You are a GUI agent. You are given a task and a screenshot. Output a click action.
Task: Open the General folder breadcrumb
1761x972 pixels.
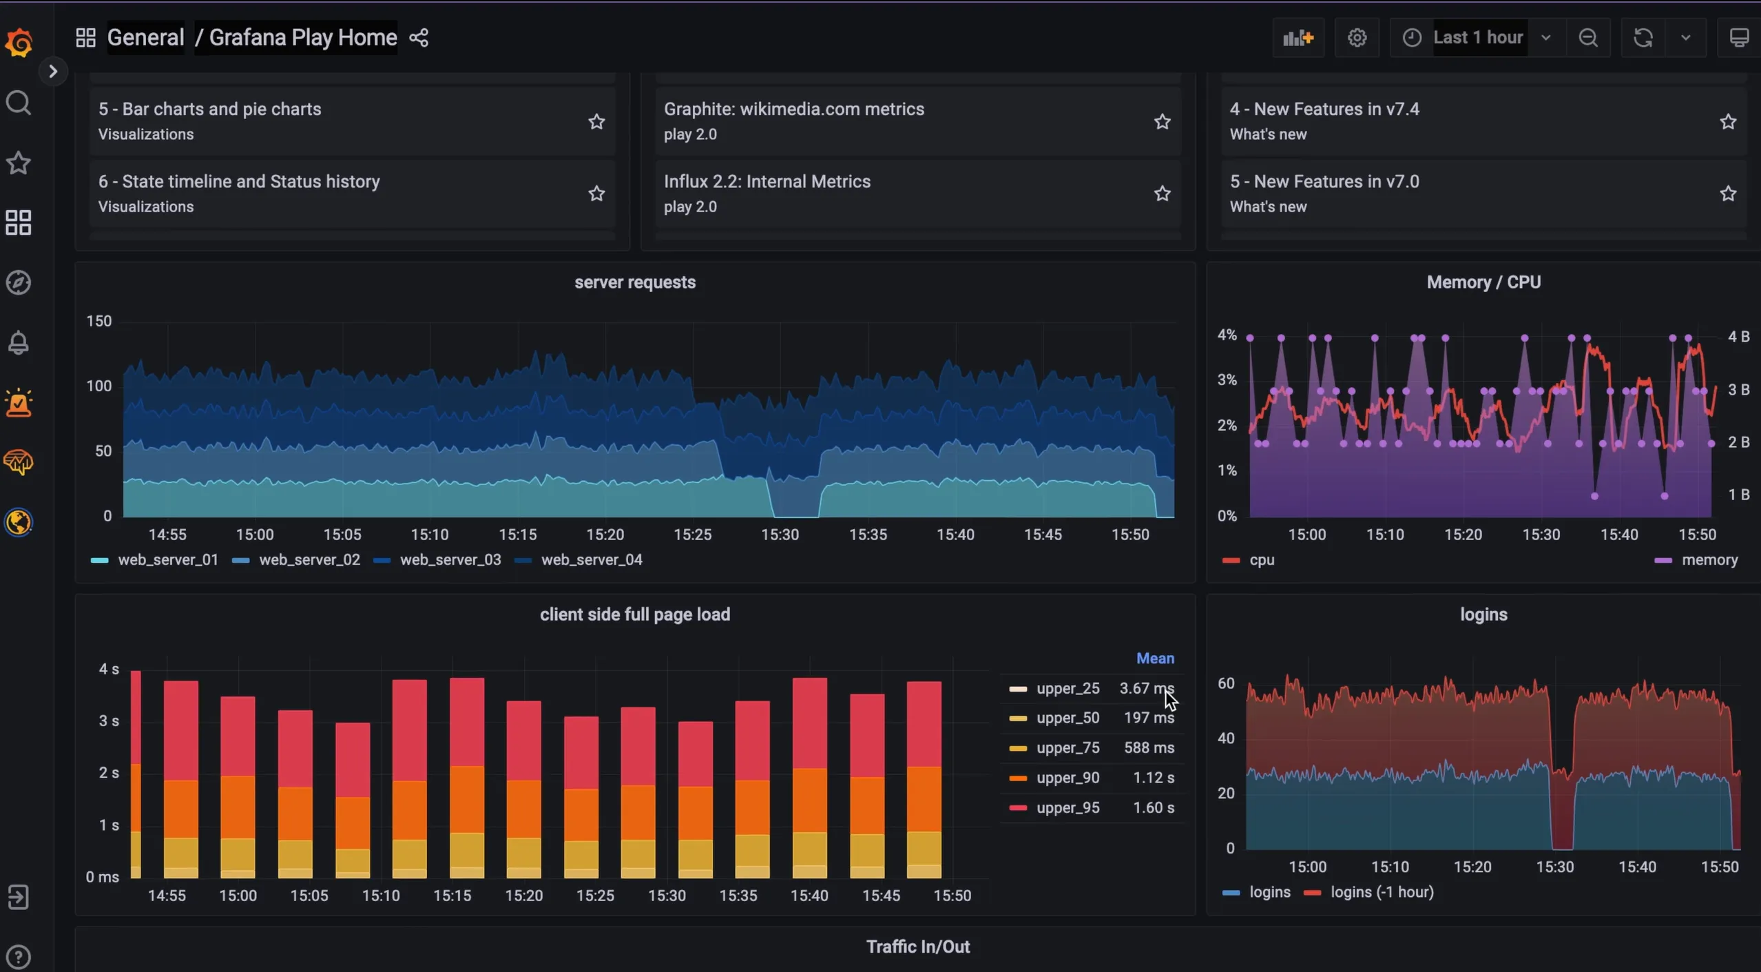pos(145,37)
